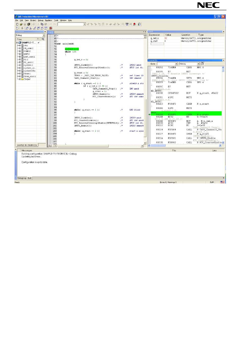Image resolution: width=240 pixels, height=349 pixels.
Task: Open the Tools menu
Action: point(56,20)
